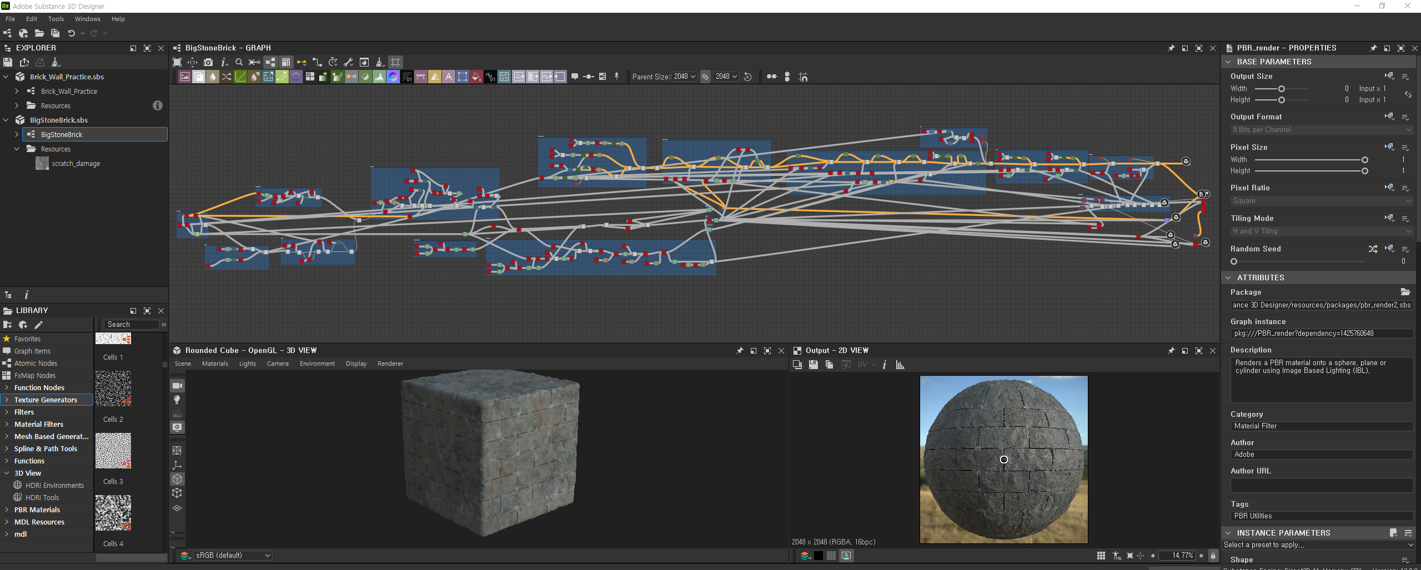Viewport: 1421px width, 570px height.
Task: Open the Parent Size width dropdown
Action: coord(685,77)
